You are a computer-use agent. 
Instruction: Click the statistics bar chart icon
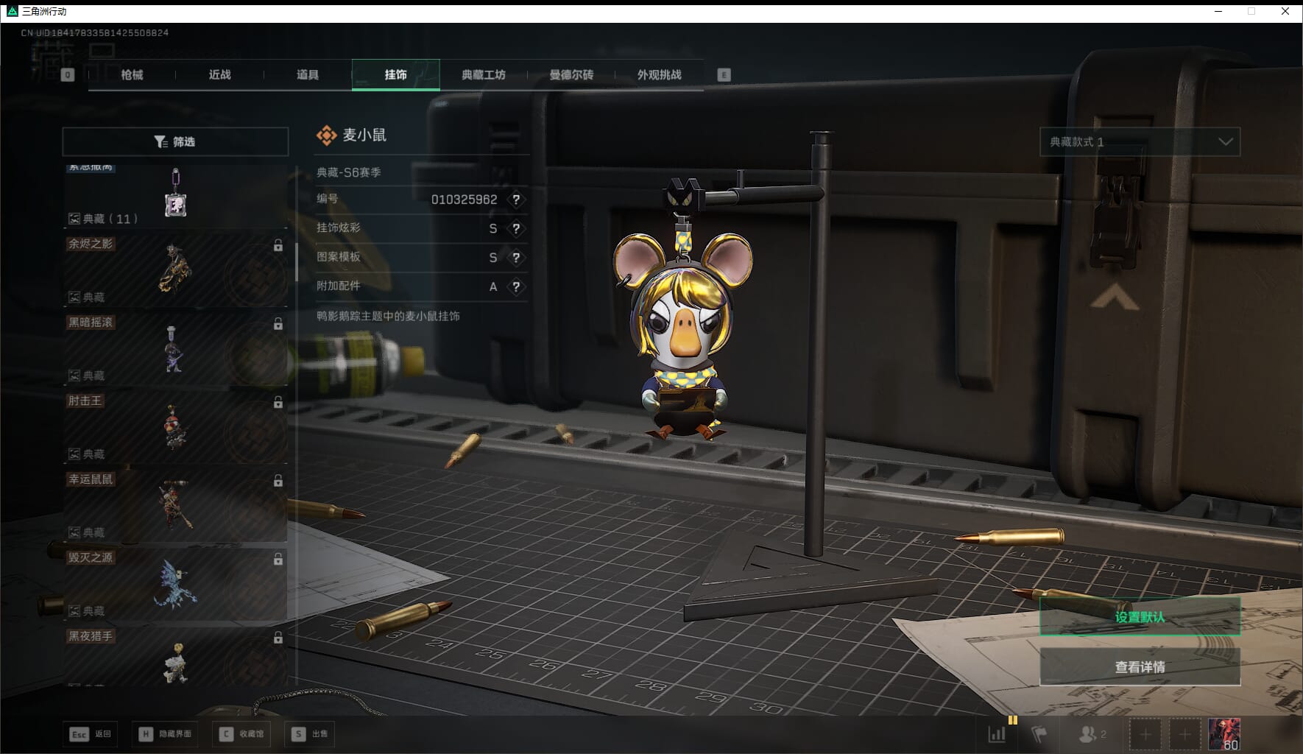(997, 734)
